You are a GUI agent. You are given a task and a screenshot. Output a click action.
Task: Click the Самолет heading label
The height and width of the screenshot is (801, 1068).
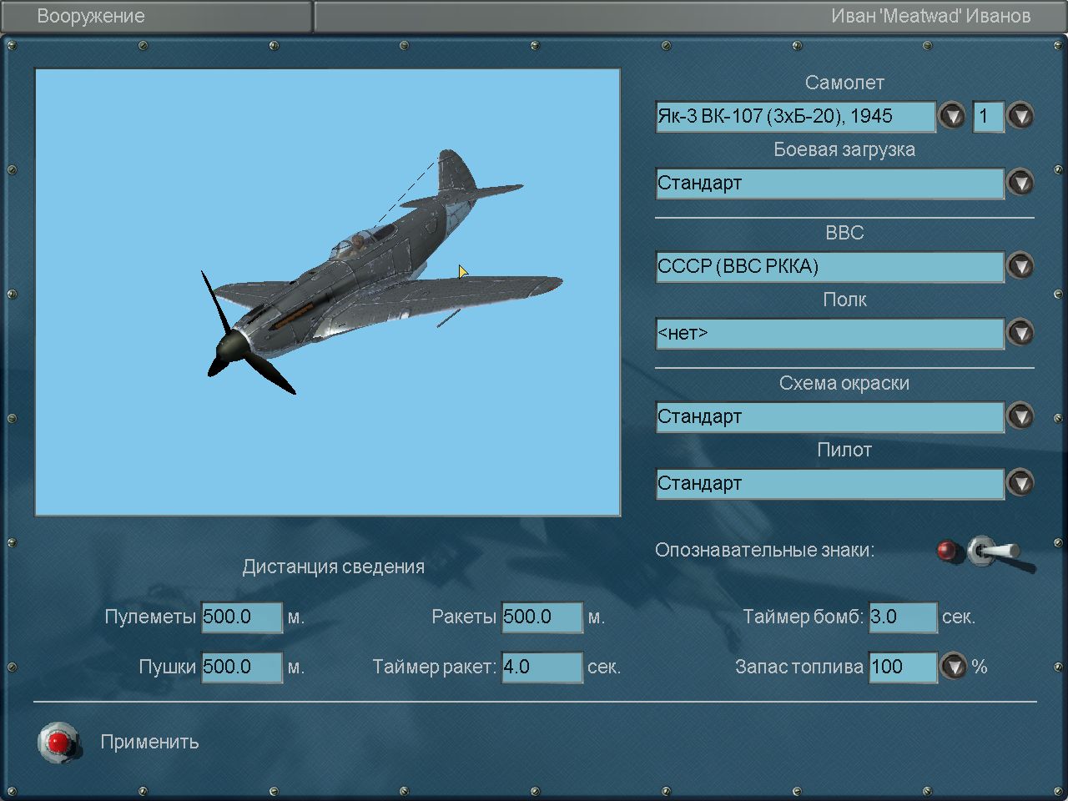pos(844,83)
